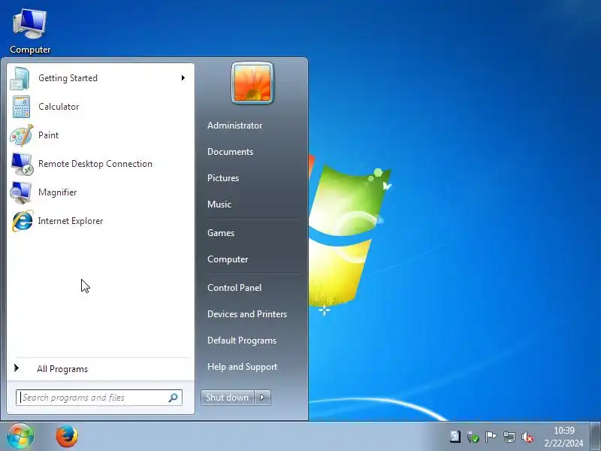
Task: Click the orange flower user picture
Action: click(x=252, y=83)
